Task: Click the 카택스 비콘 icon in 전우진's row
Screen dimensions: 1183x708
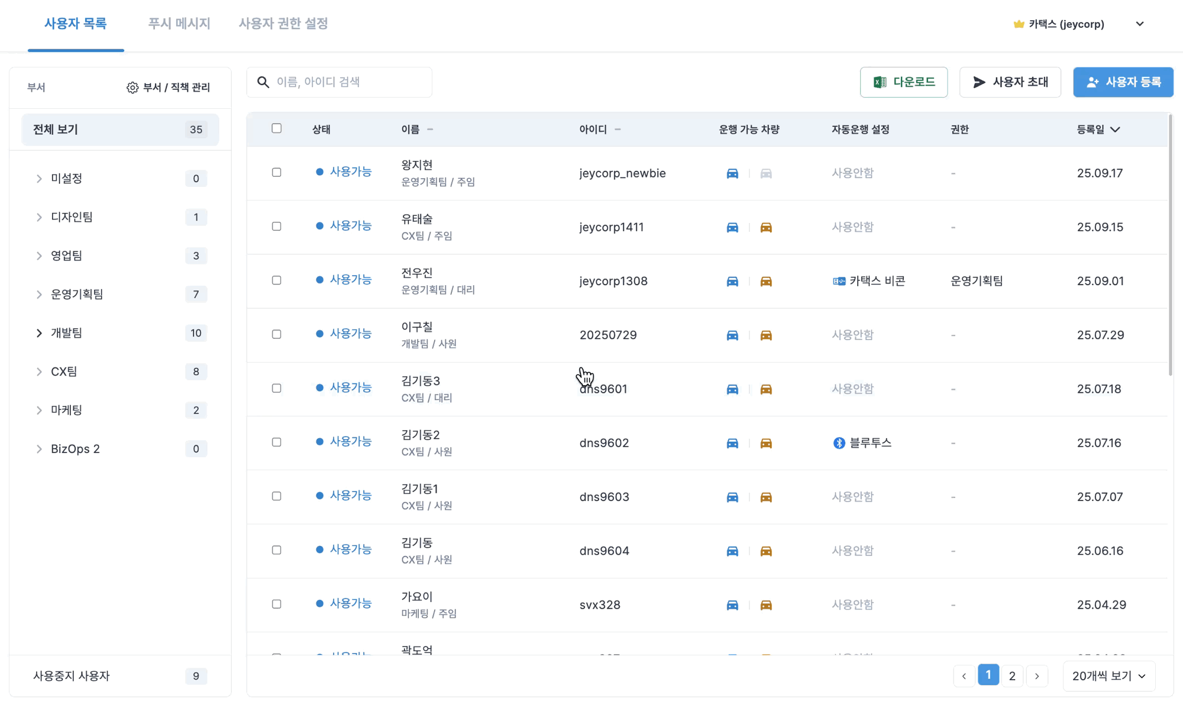Action: click(839, 281)
